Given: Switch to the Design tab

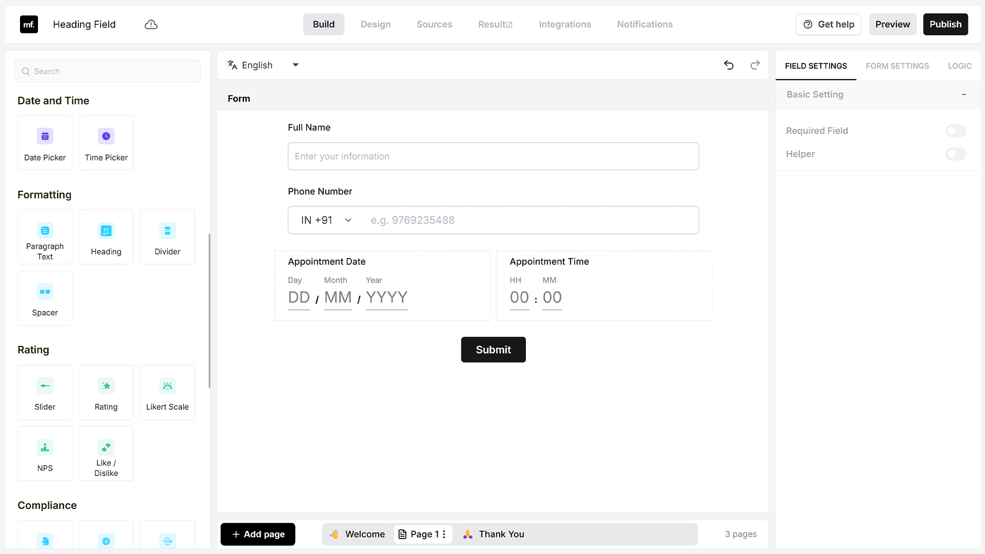Looking at the screenshot, I should (376, 24).
